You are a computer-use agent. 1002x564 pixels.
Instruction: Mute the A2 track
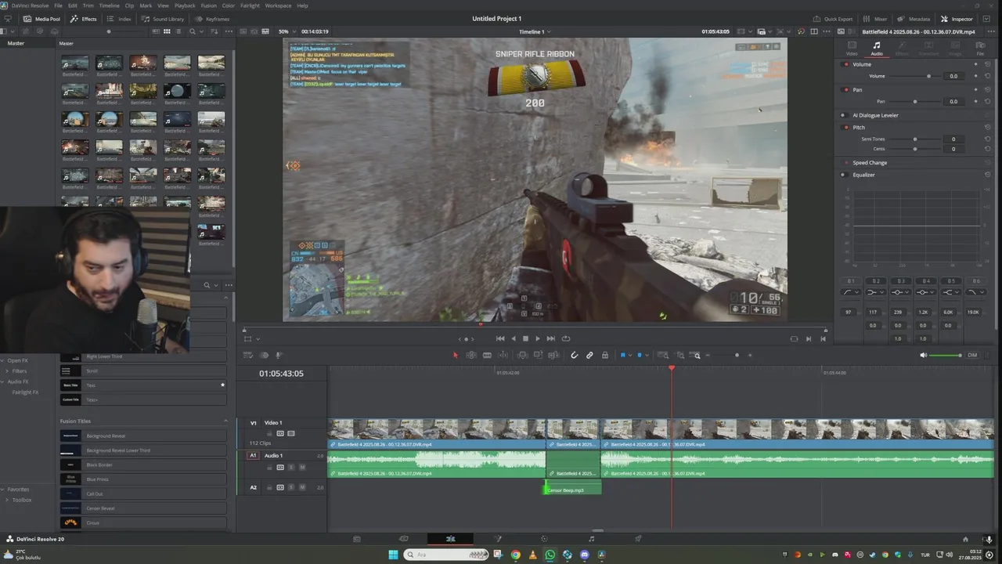302,487
